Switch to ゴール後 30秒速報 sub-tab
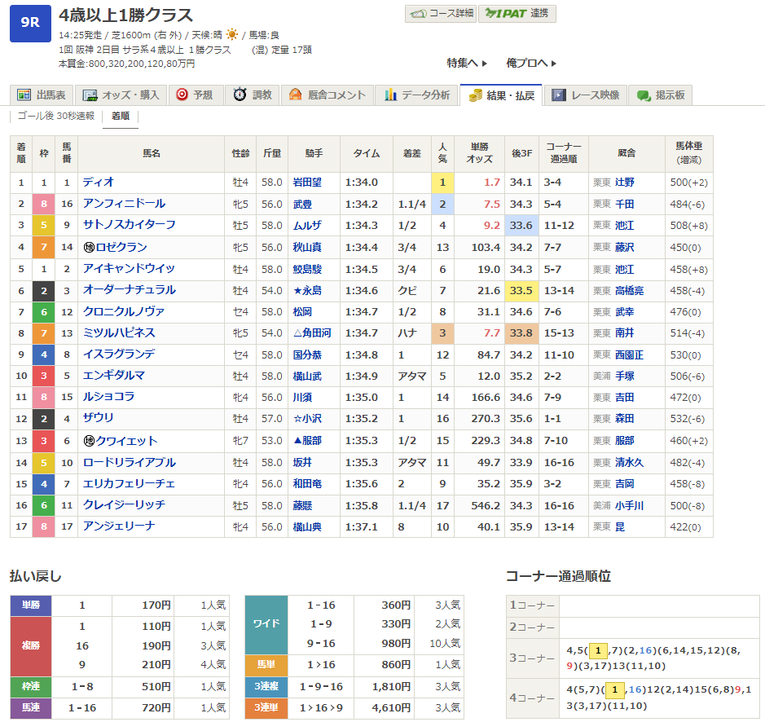 tap(55, 116)
